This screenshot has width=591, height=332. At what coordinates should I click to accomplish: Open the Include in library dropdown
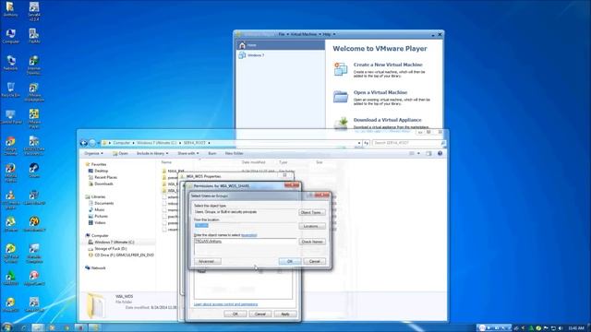tap(152, 154)
